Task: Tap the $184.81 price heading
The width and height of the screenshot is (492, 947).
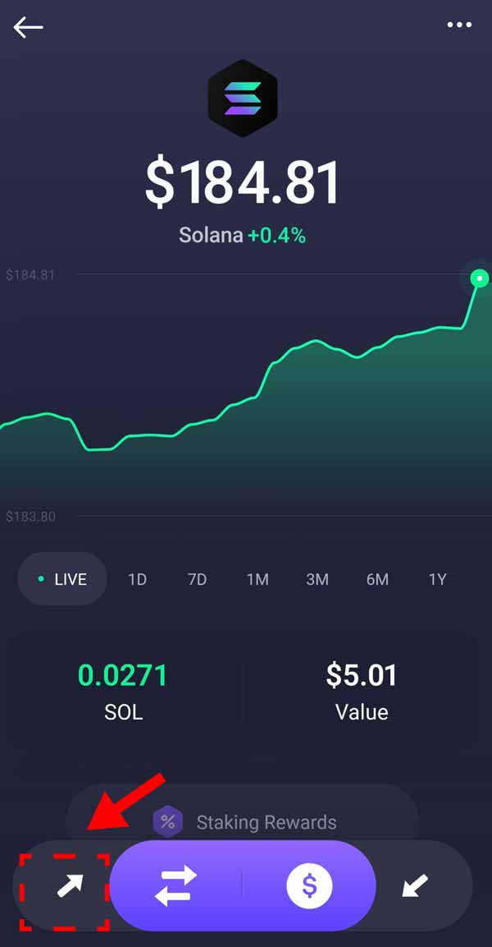Action: (x=243, y=182)
